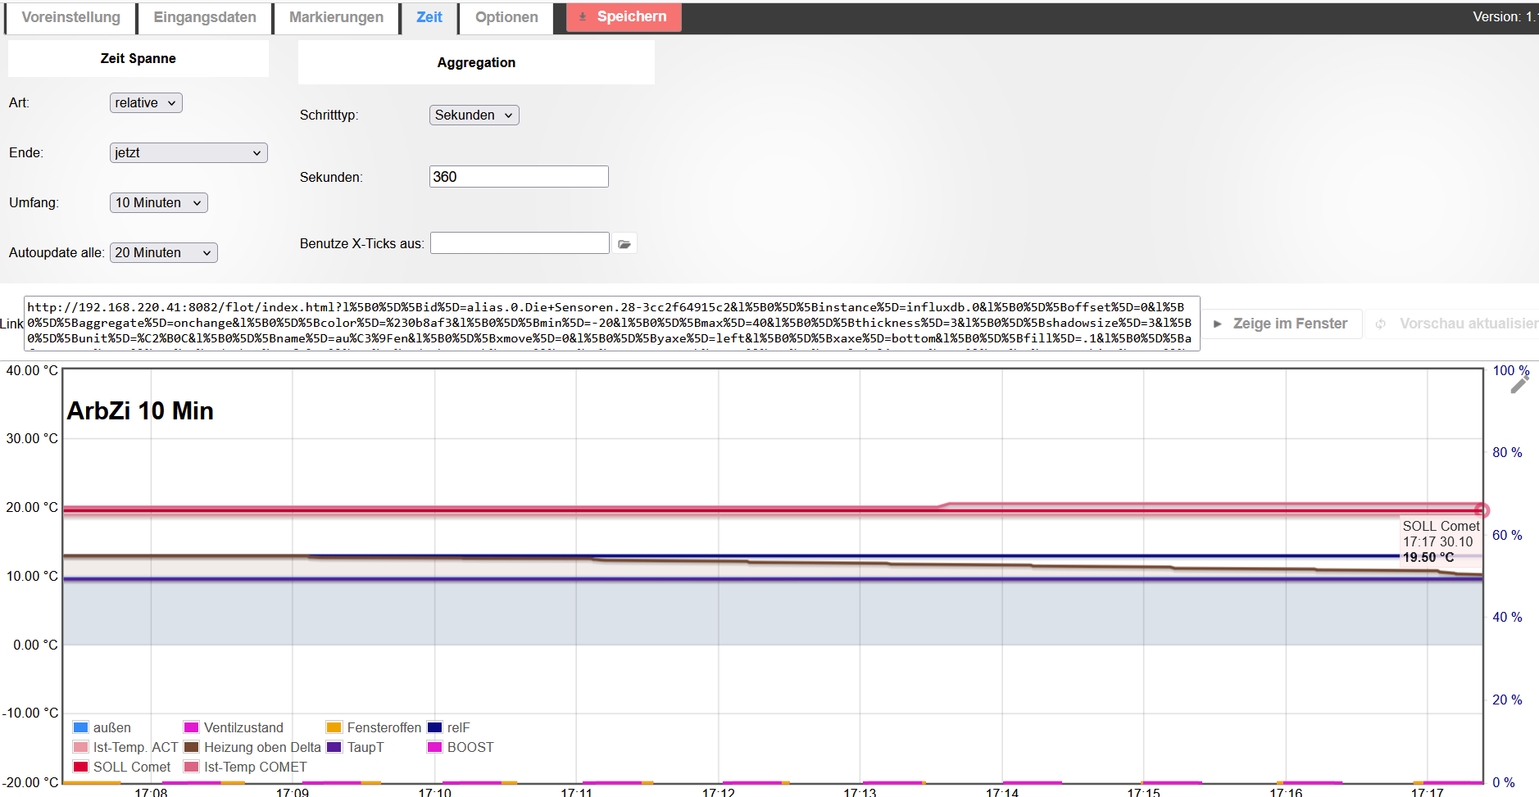Click the refresh icon of Vorschau aktualisieren
The height and width of the screenshot is (797, 1539).
pos(1381,324)
